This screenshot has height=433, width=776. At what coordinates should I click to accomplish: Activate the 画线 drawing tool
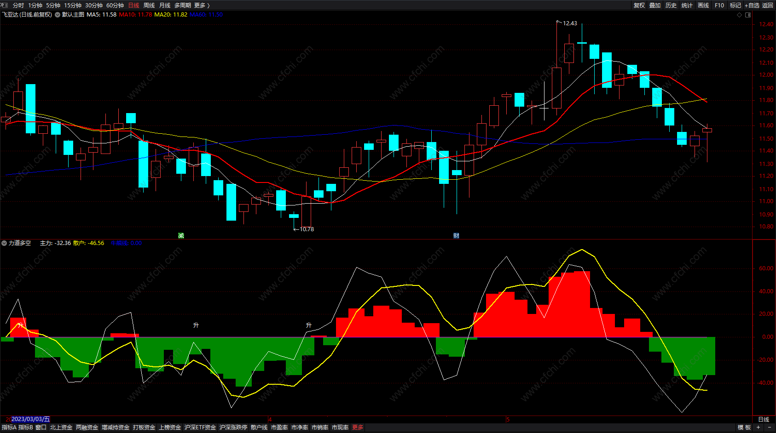(x=703, y=6)
